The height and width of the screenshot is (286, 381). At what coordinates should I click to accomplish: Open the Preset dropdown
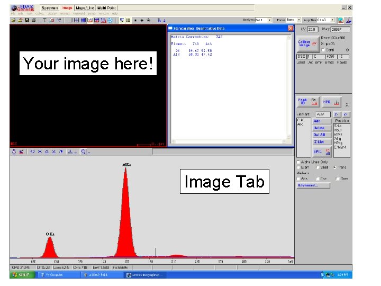(x=299, y=20)
